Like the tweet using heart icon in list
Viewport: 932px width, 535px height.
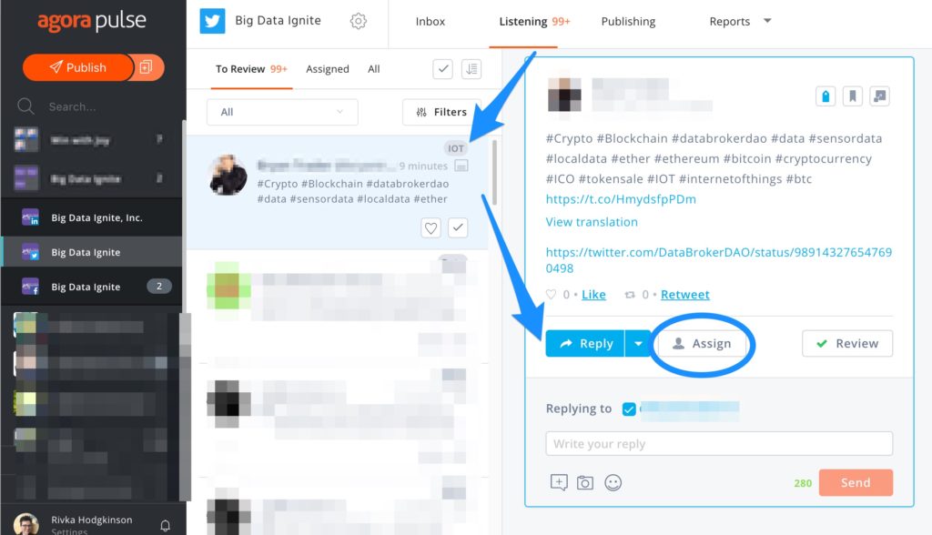pyautogui.click(x=431, y=227)
